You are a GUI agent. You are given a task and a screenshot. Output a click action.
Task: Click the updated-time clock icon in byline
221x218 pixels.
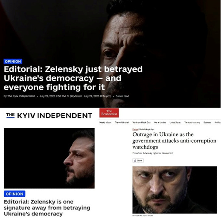tap(68, 96)
